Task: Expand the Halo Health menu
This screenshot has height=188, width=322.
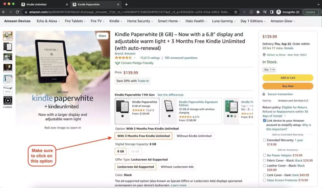Action: 196,21
